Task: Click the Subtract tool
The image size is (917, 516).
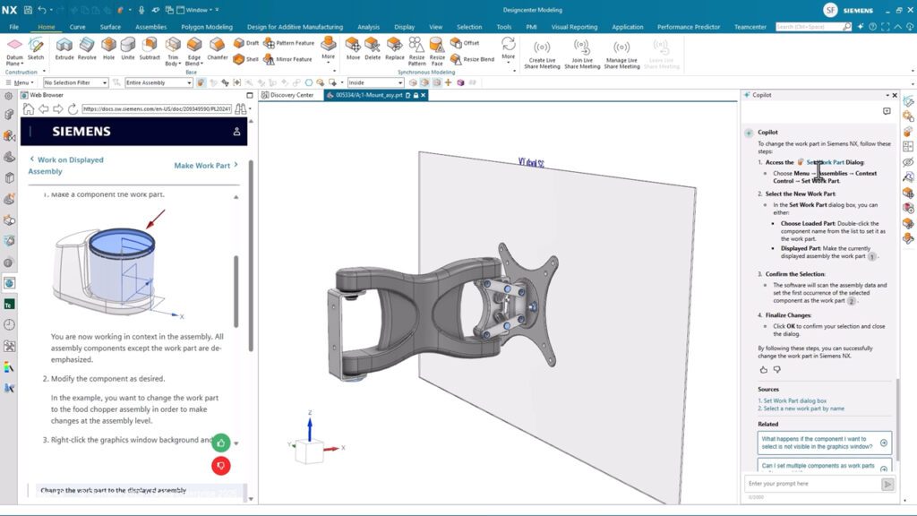Action: pos(150,49)
